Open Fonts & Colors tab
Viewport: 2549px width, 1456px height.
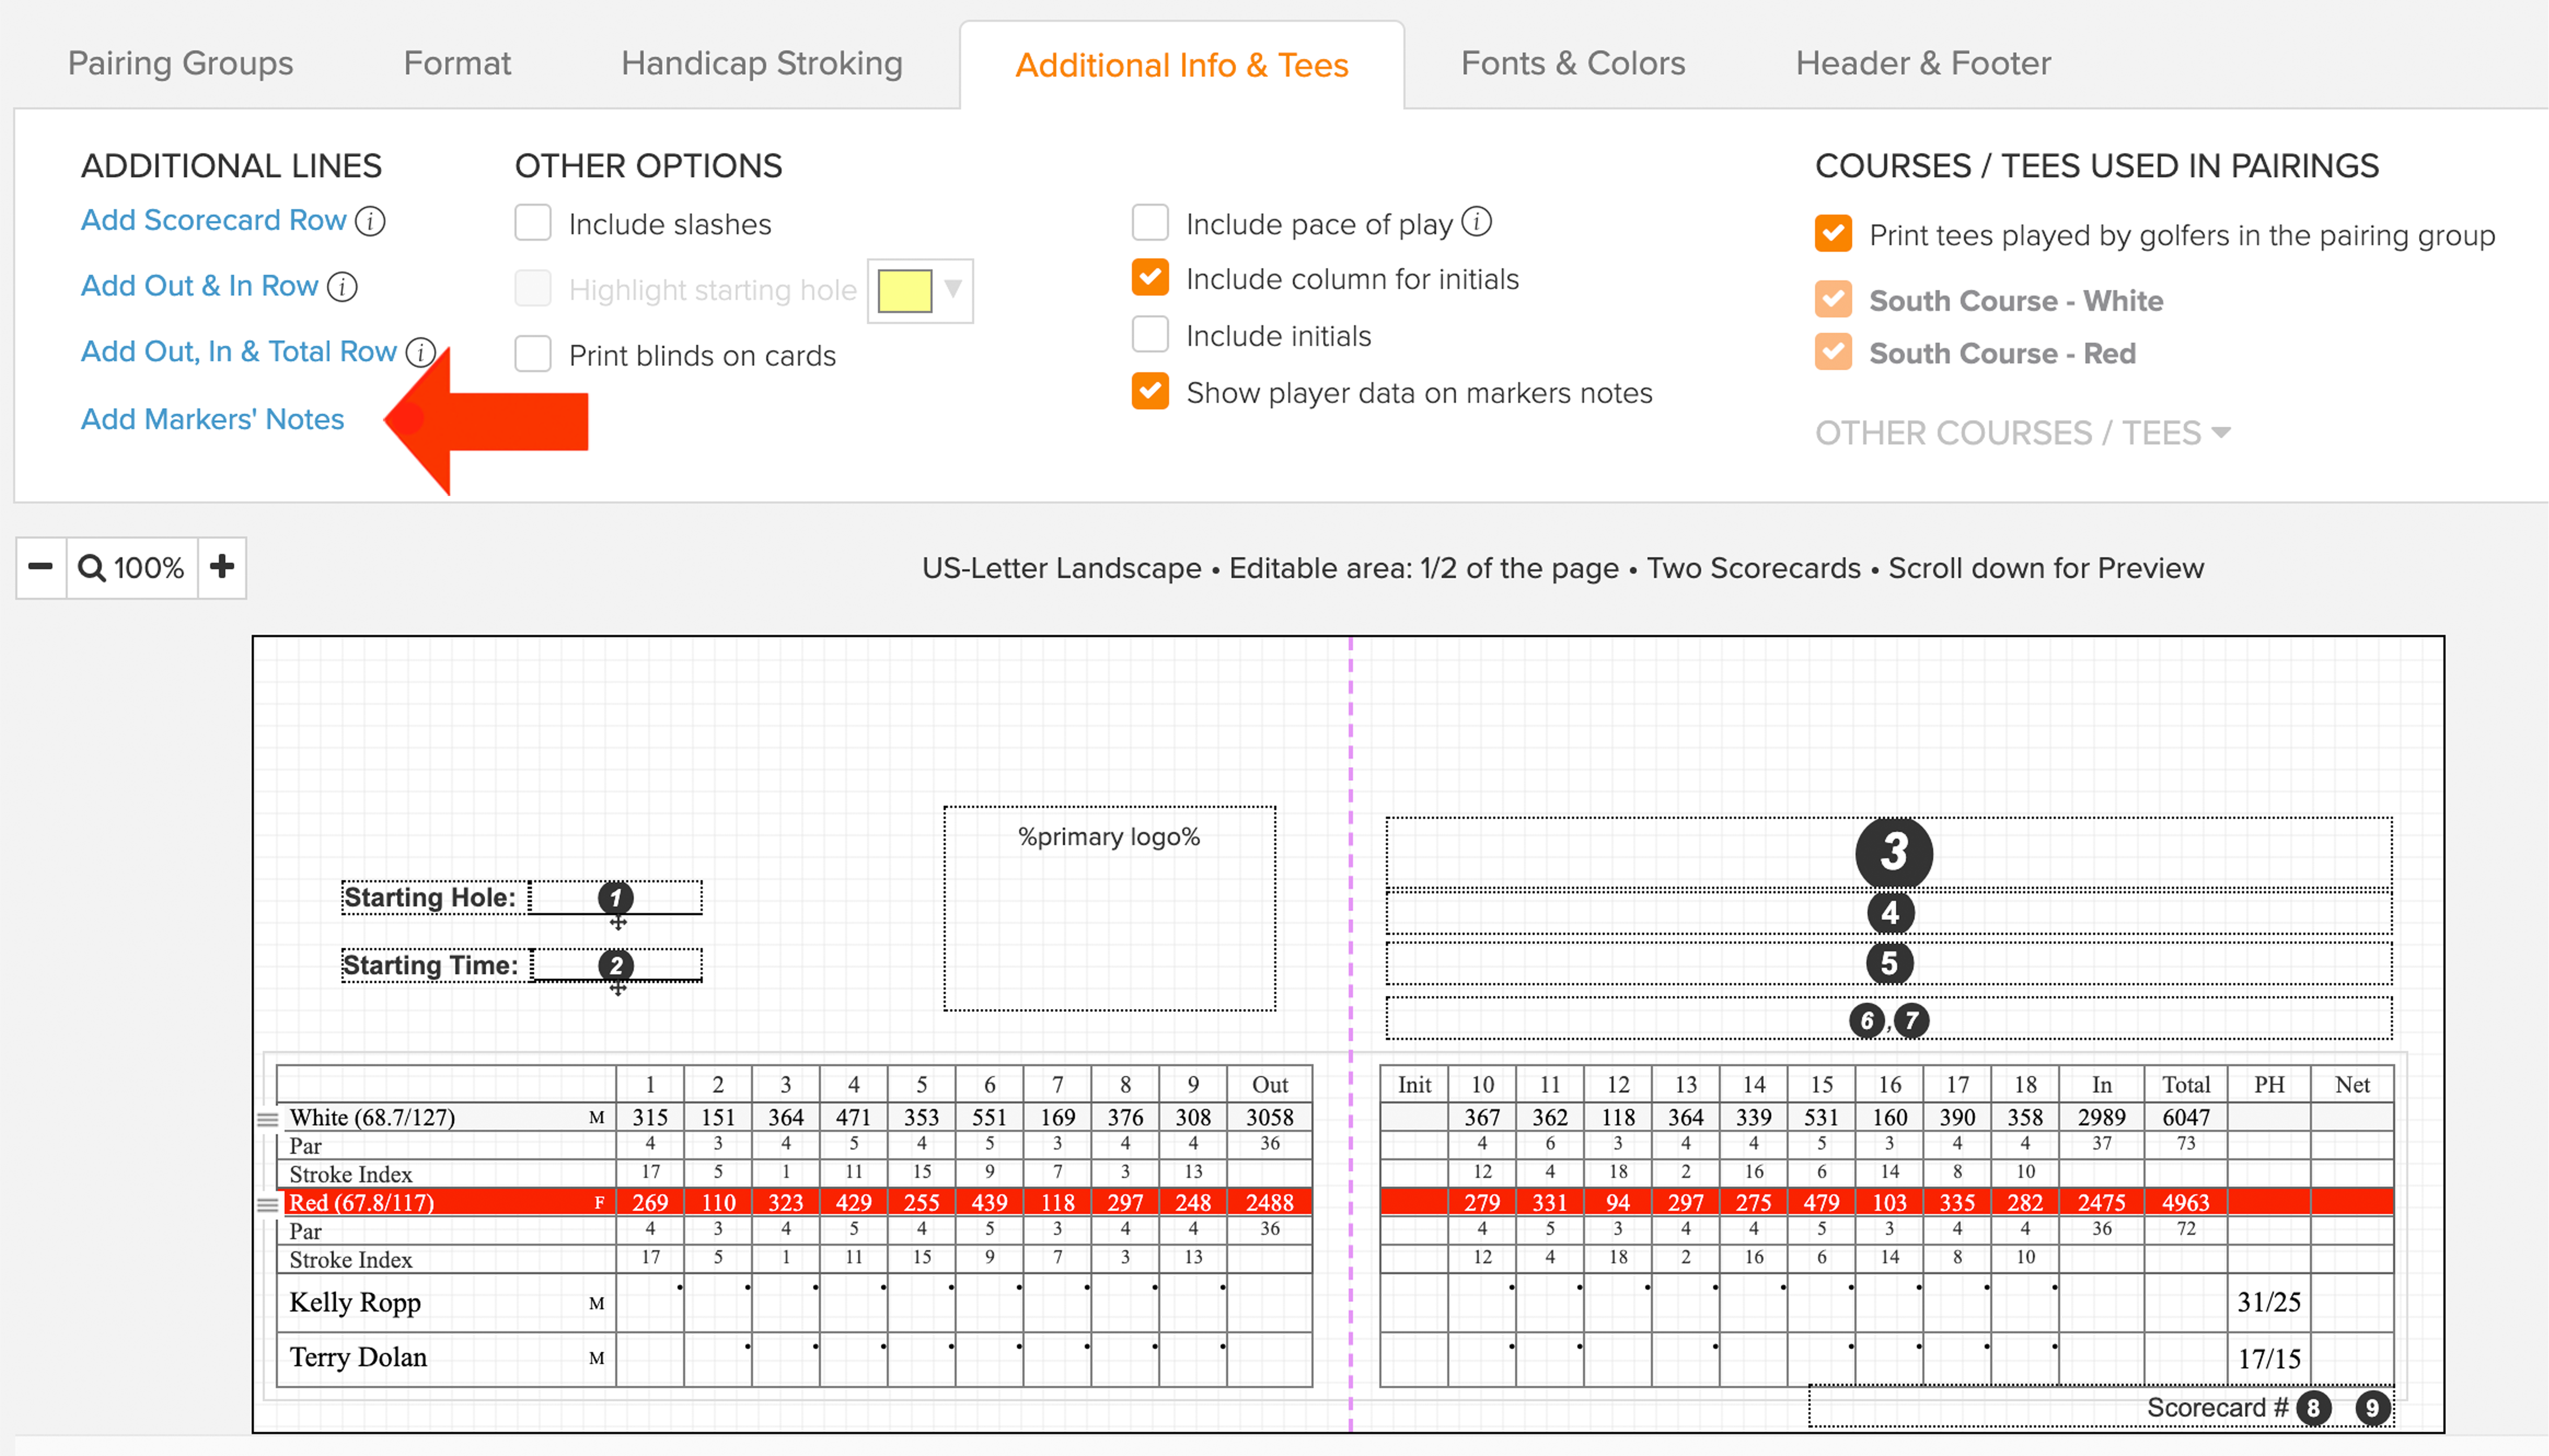(x=1573, y=64)
